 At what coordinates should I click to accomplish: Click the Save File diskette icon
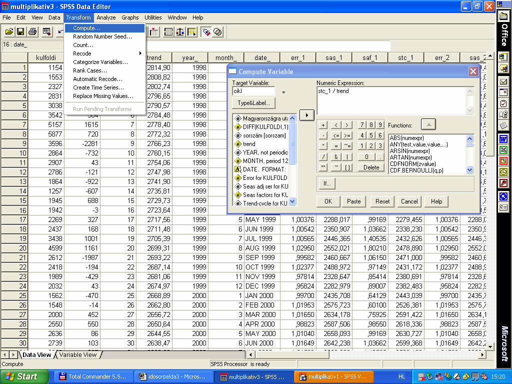pos(20,31)
